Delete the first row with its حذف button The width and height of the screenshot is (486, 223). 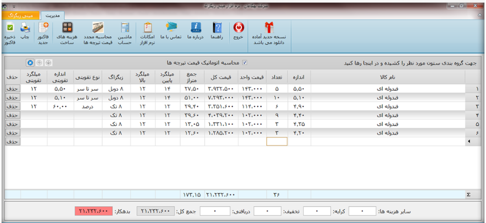13,89
